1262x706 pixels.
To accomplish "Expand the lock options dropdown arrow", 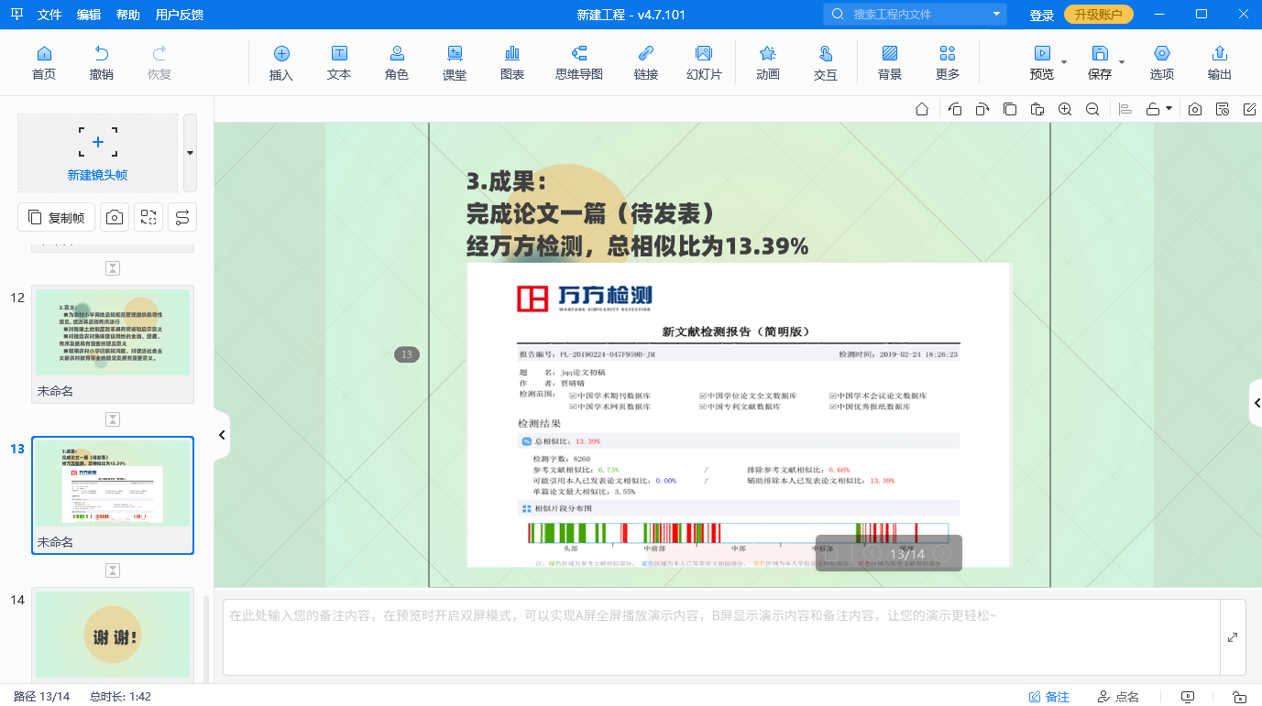I will click(1169, 109).
